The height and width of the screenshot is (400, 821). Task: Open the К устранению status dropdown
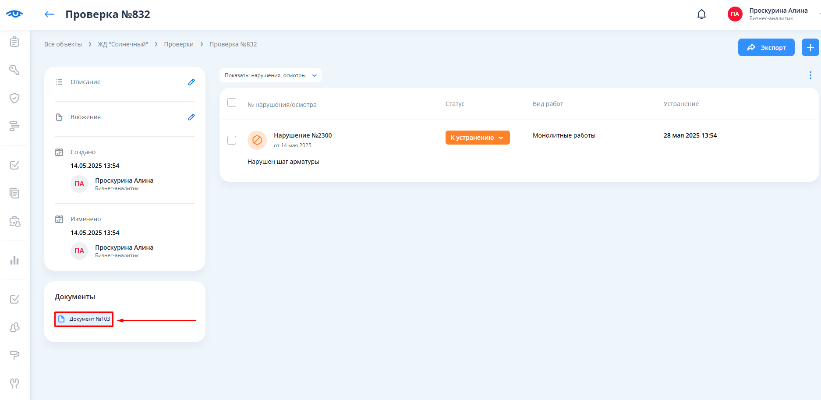click(477, 138)
